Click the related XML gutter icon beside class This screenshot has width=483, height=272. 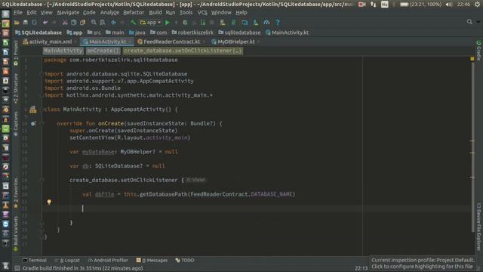click(33, 110)
